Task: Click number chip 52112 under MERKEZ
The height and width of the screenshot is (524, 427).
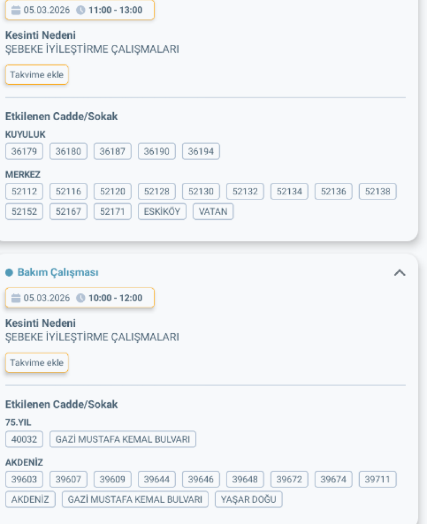Action: 24,191
